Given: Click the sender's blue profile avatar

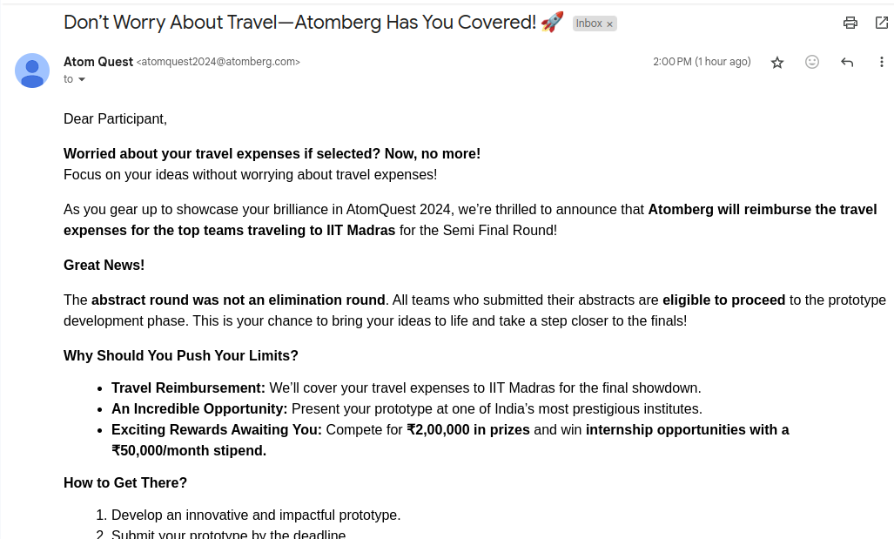Looking at the screenshot, I should point(32,71).
